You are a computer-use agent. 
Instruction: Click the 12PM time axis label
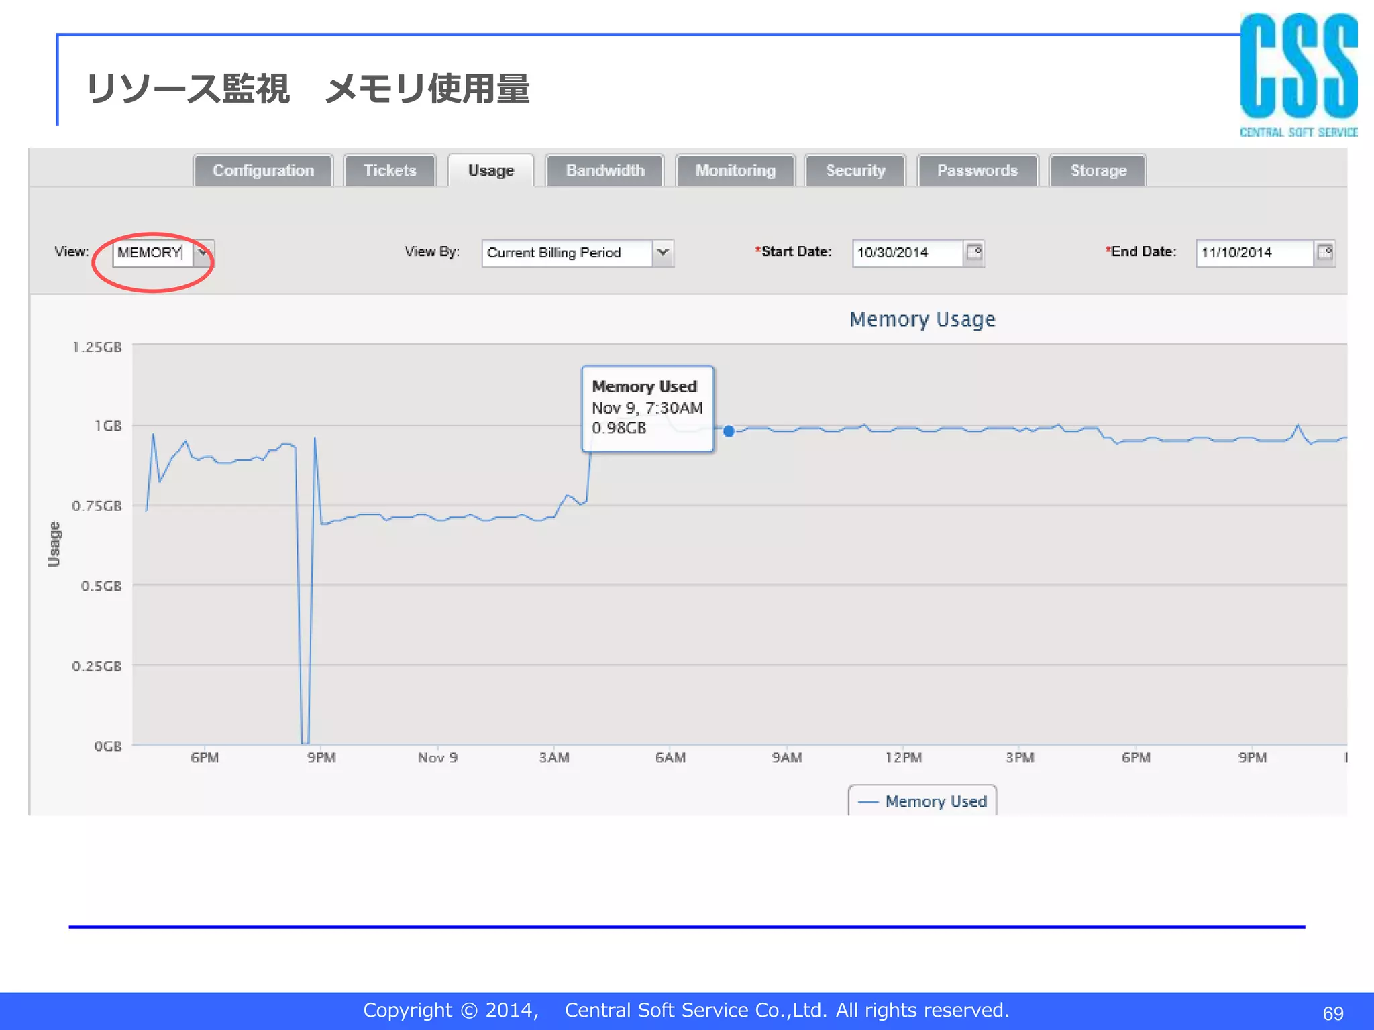pos(904,758)
